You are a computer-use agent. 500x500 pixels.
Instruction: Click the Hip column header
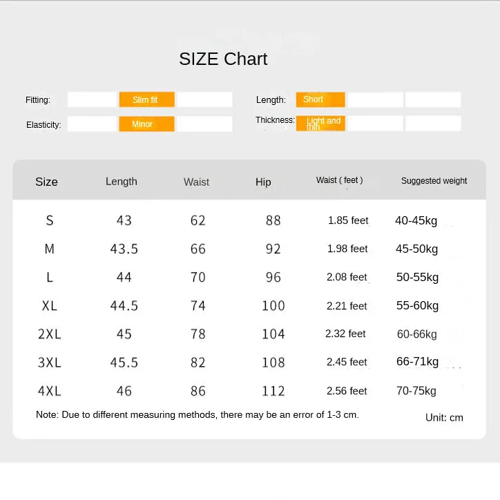(x=263, y=182)
